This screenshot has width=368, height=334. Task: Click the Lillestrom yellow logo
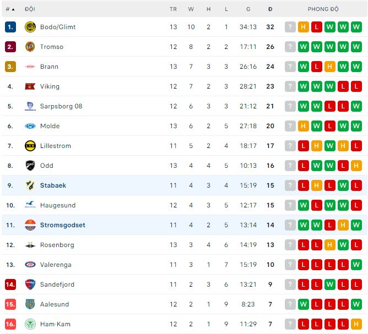30,146
